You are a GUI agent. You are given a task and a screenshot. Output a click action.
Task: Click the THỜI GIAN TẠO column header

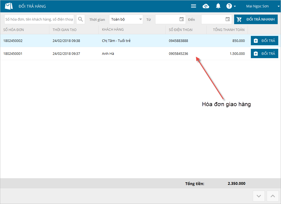coord(64,30)
